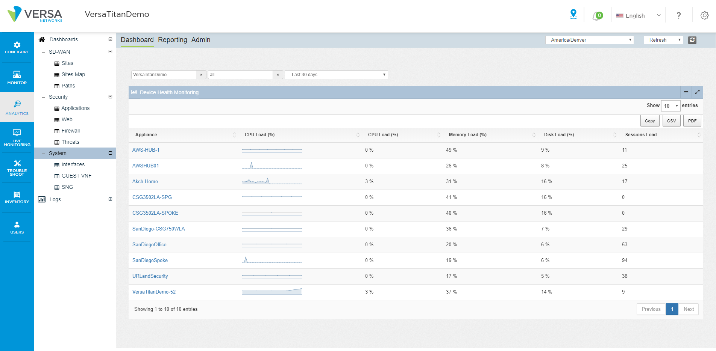Open the Monitor section in sidebar
716x351 pixels.
pyautogui.click(x=17, y=78)
